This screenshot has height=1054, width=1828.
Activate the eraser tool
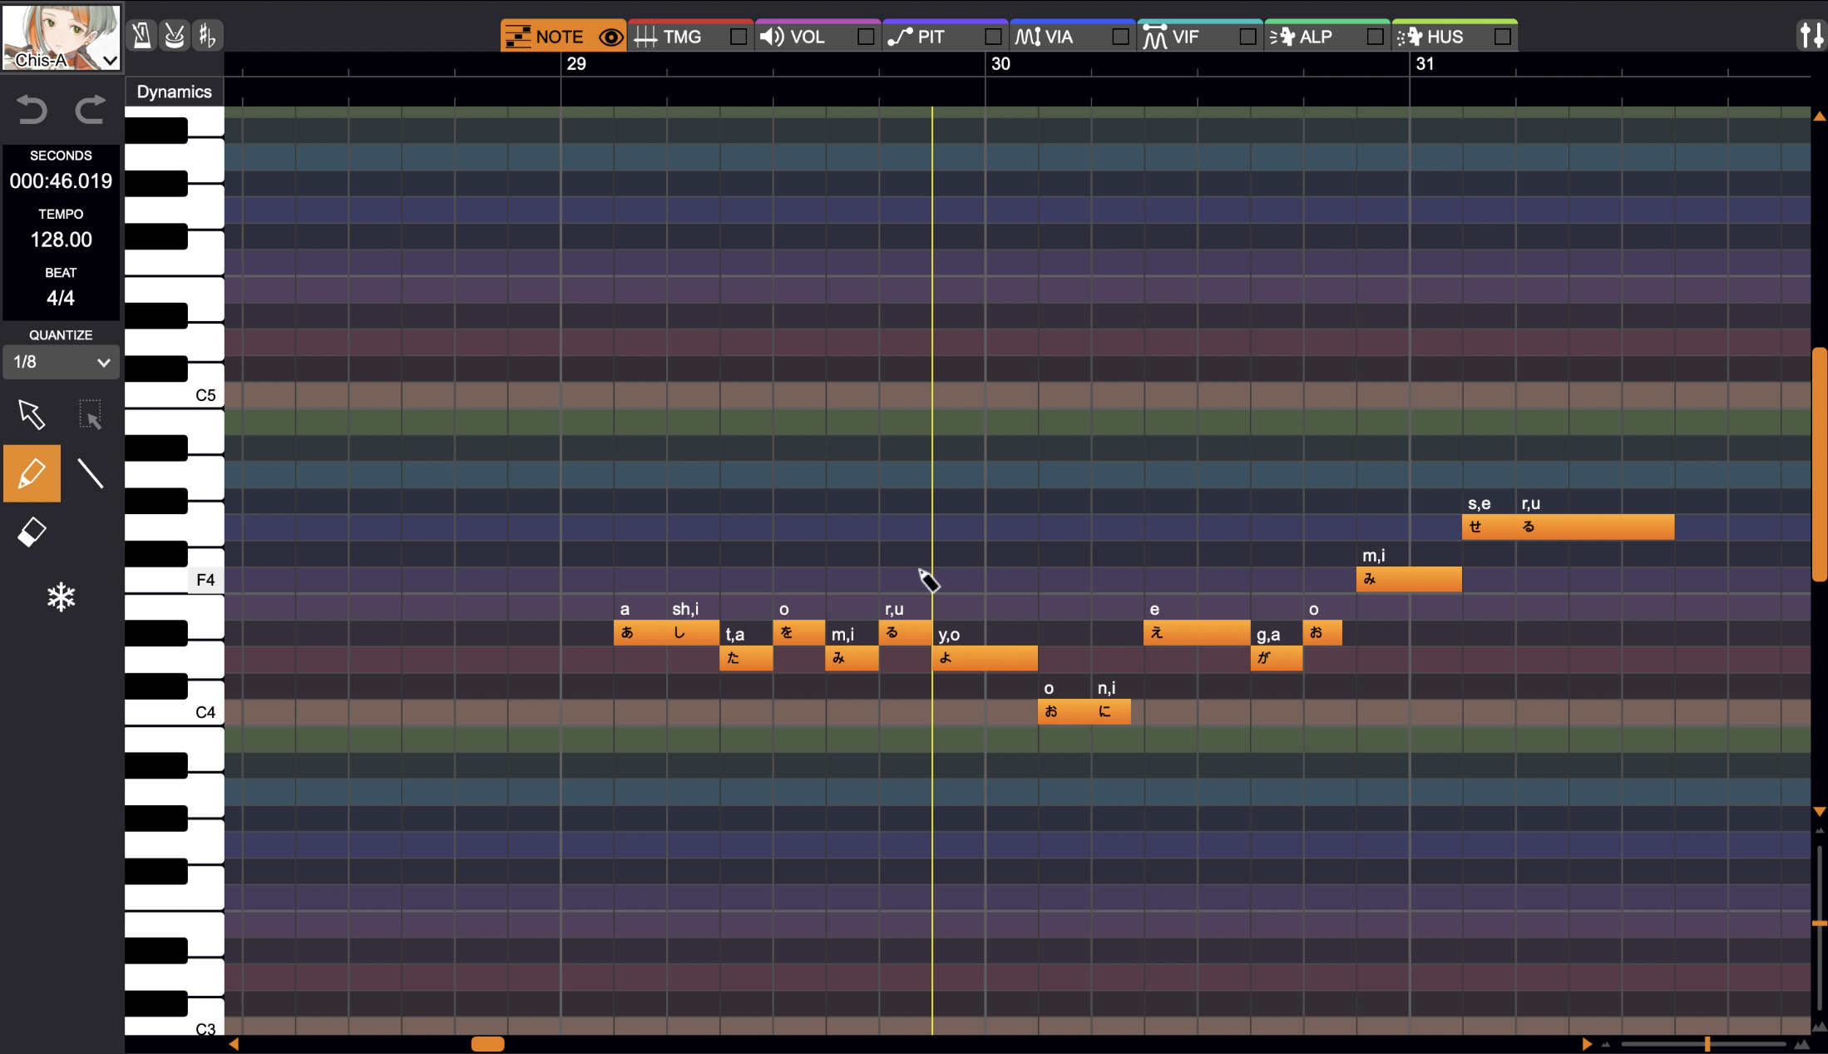tap(32, 532)
